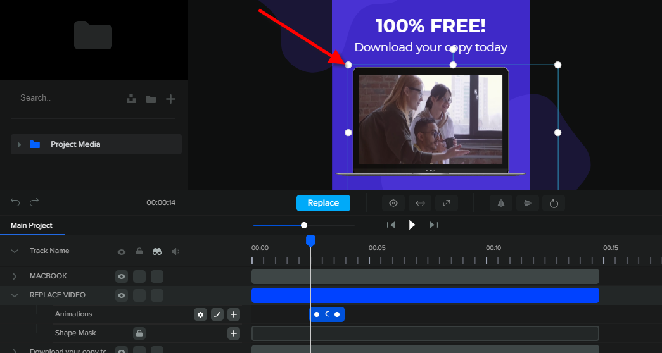The height and width of the screenshot is (353, 662).
Task: Click the 00:10 ruler label
Action: pos(493,248)
